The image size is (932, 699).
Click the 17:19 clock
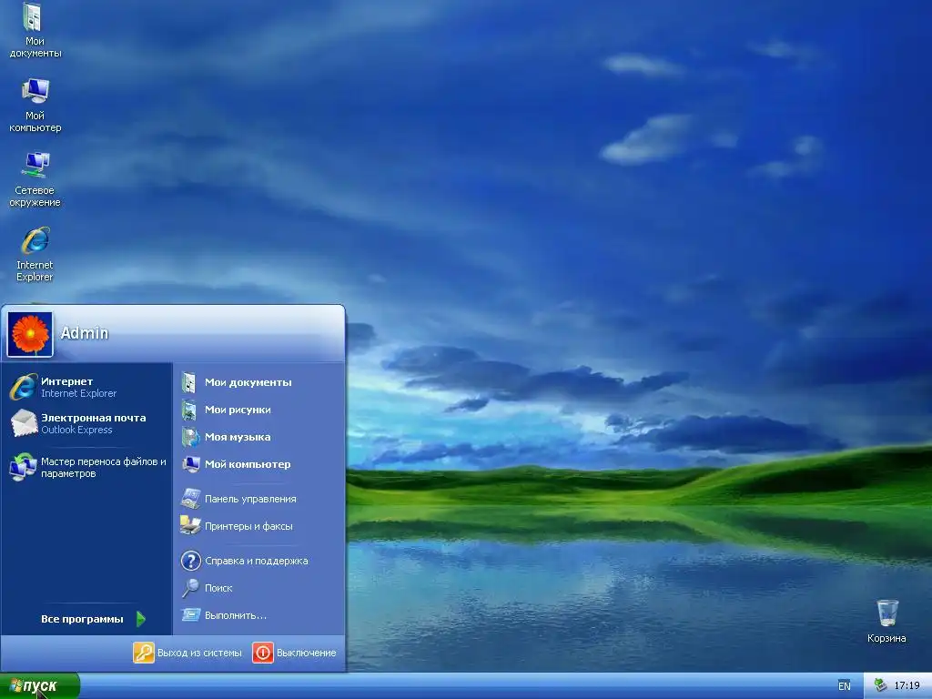(x=907, y=686)
